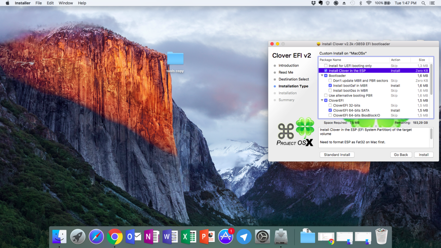Collapse the Bootloader package group
Screen dimensions: 441x248
322,76
